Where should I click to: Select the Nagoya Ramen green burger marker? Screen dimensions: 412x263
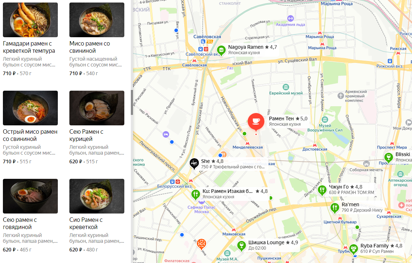(x=221, y=50)
